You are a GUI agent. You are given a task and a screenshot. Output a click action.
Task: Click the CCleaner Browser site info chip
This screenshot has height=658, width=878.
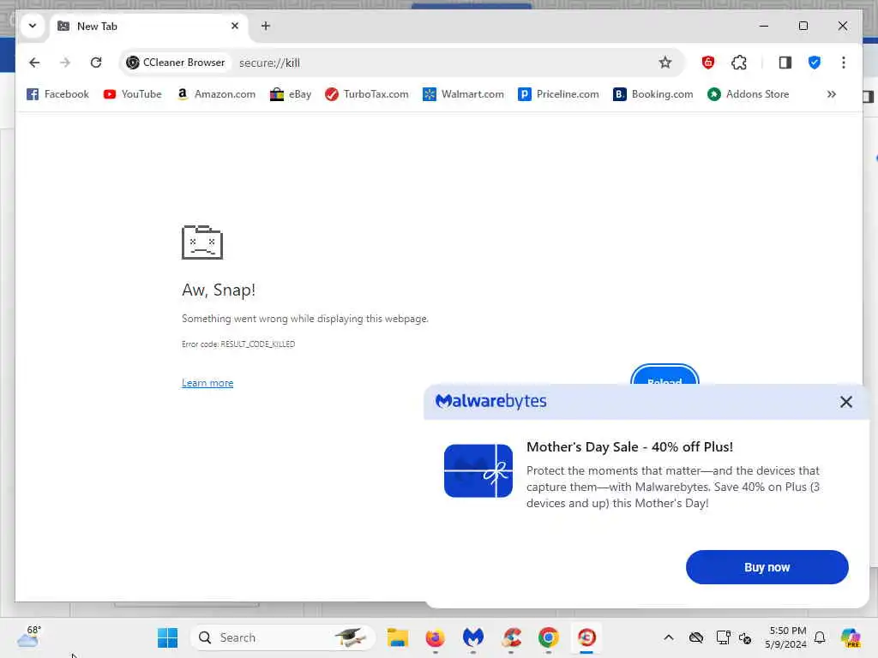tap(176, 63)
